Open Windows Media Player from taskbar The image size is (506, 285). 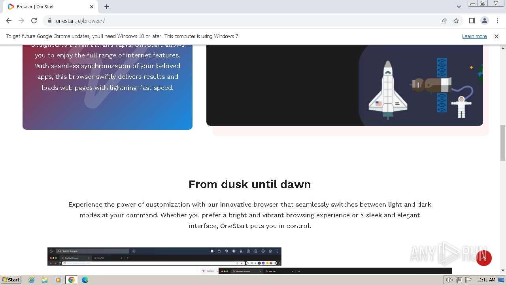coord(58,280)
